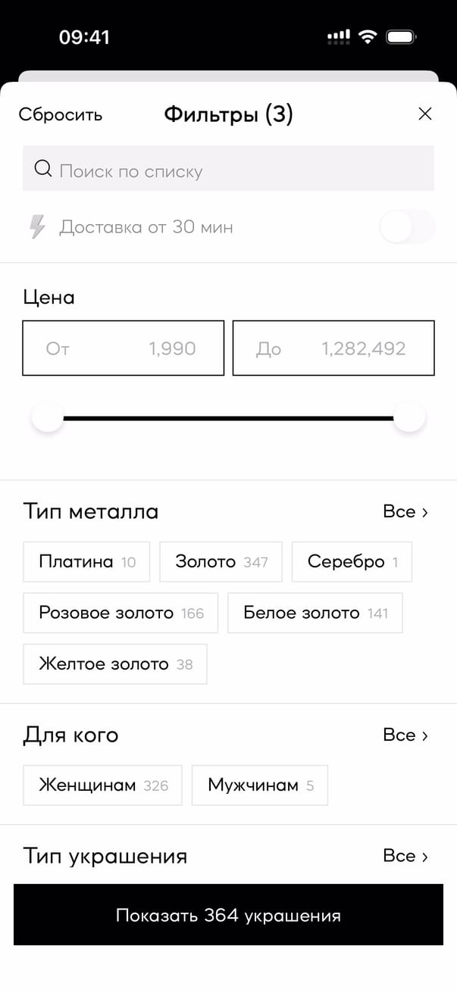Screen dimensions: 457x993
Task: Select the Золото metal filter
Action: click(x=221, y=562)
